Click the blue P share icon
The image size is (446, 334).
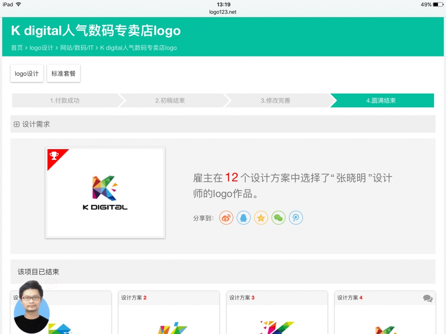click(296, 218)
